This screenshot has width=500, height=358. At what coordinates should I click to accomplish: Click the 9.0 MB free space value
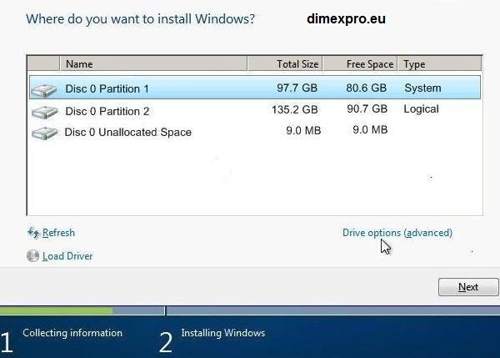pos(370,129)
